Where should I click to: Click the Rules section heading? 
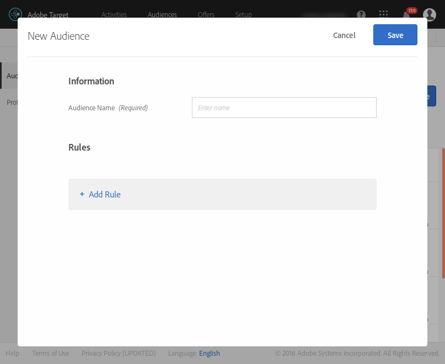coord(79,147)
